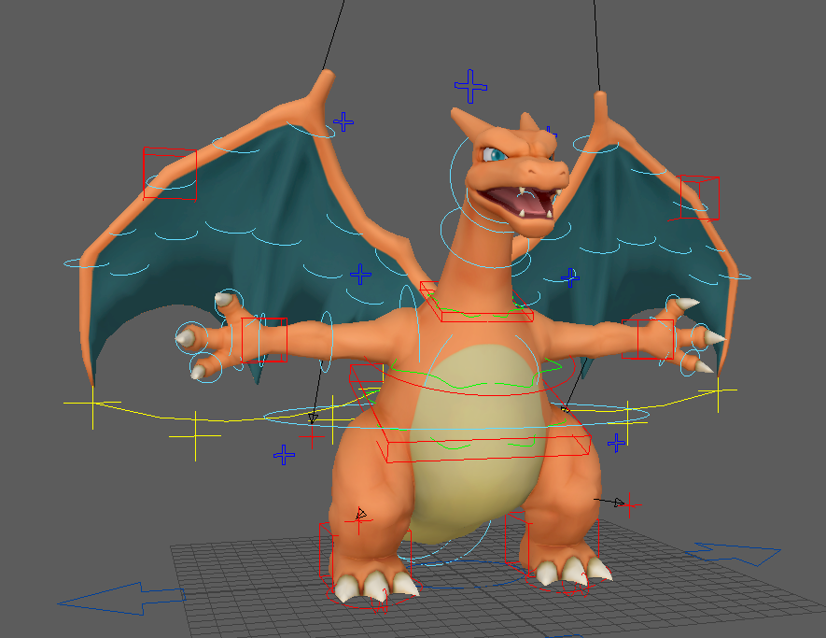
Task: Click the blue cross beside the screen-right hip
Action: pyautogui.click(x=616, y=443)
